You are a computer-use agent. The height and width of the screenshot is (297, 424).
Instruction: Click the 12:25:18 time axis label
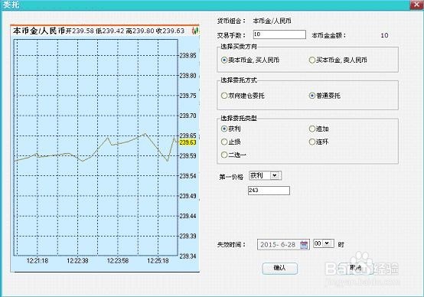(x=158, y=261)
